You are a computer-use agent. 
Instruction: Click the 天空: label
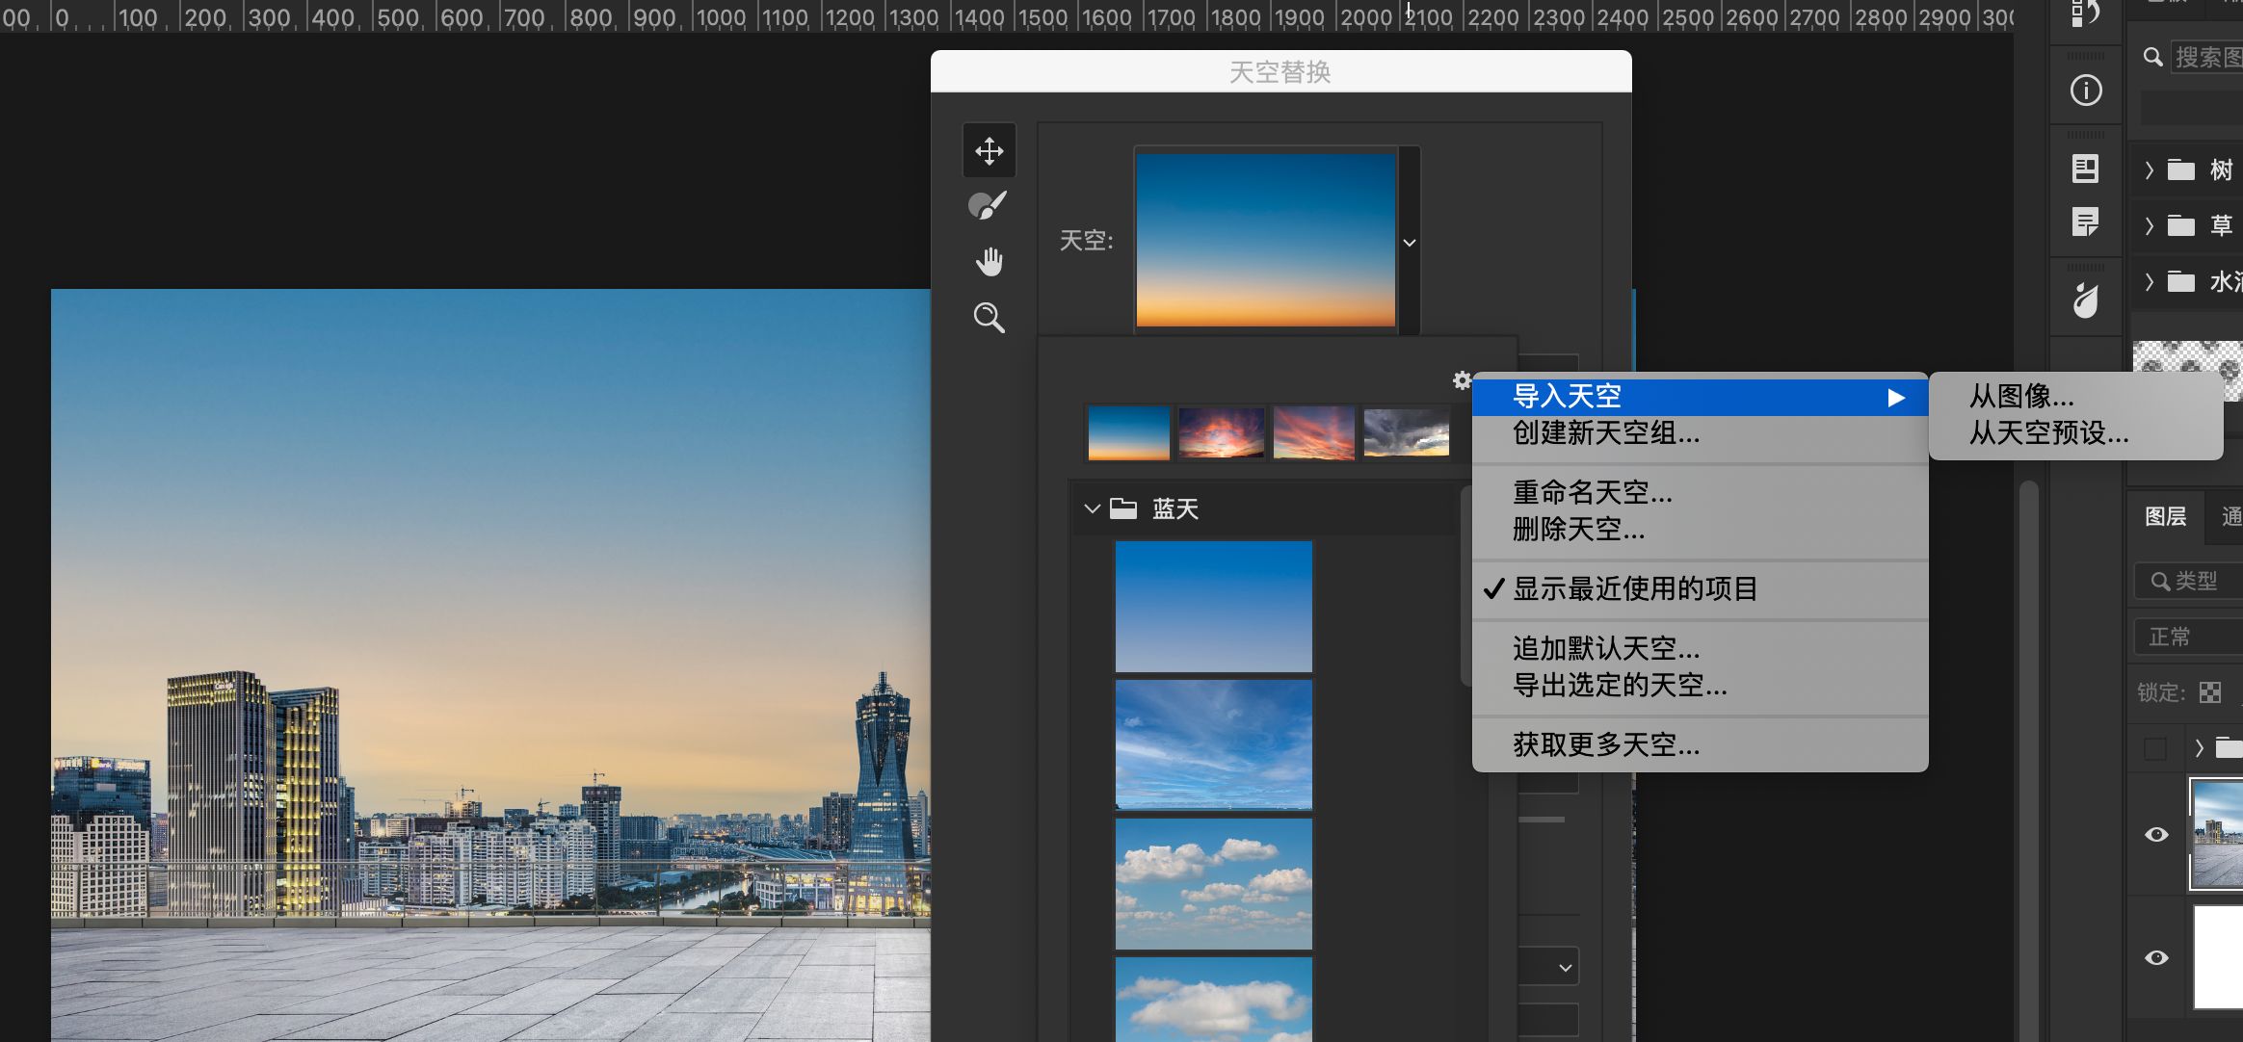pyautogui.click(x=1086, y=241)
